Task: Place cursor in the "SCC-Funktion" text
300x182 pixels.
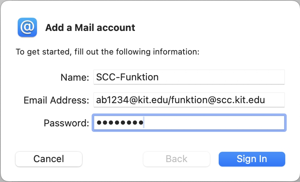Action: [x=127, y=77]
